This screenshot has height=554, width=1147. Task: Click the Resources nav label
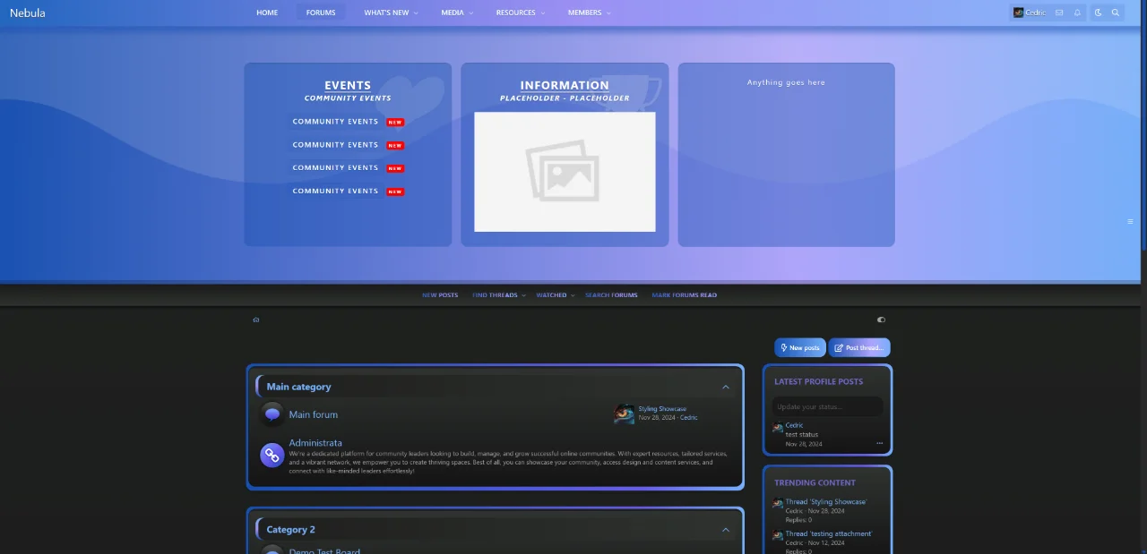515,13
